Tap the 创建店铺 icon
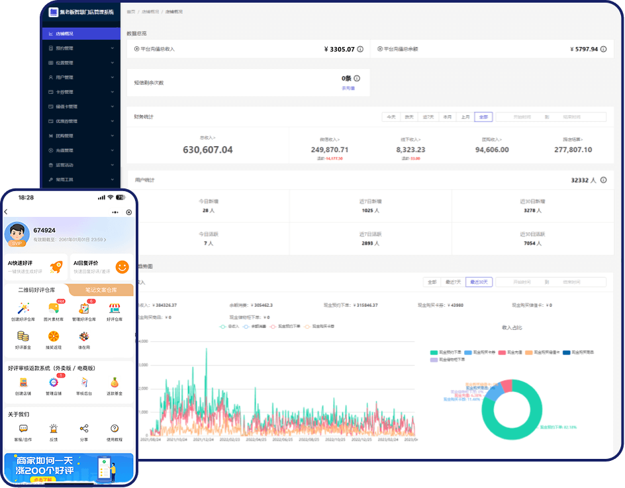Image resolution: width=625 pixels, height=488 pixels. tap(23, 383)
